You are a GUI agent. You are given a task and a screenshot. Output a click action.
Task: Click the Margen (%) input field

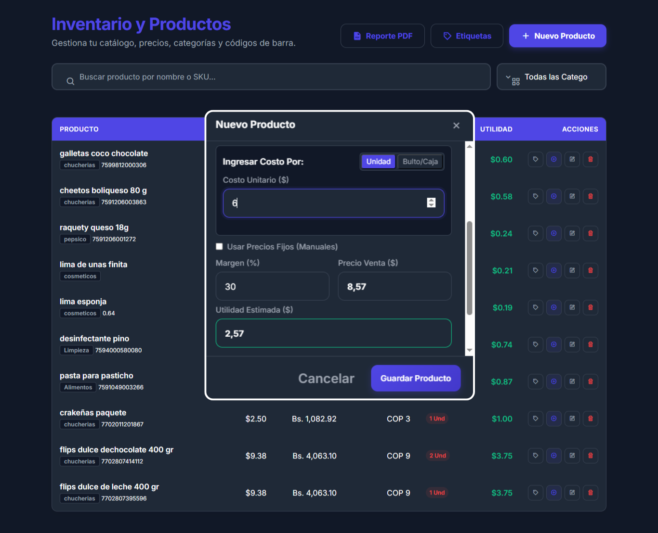tap(272, 287)
